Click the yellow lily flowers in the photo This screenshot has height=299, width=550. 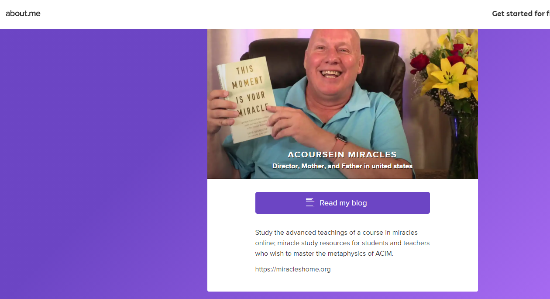tap(450, 78)
